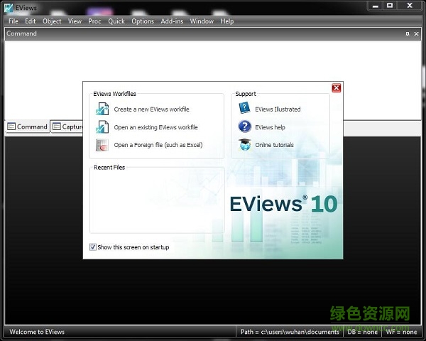
Task: Open the File menu
Action: [x=13, y=21]
